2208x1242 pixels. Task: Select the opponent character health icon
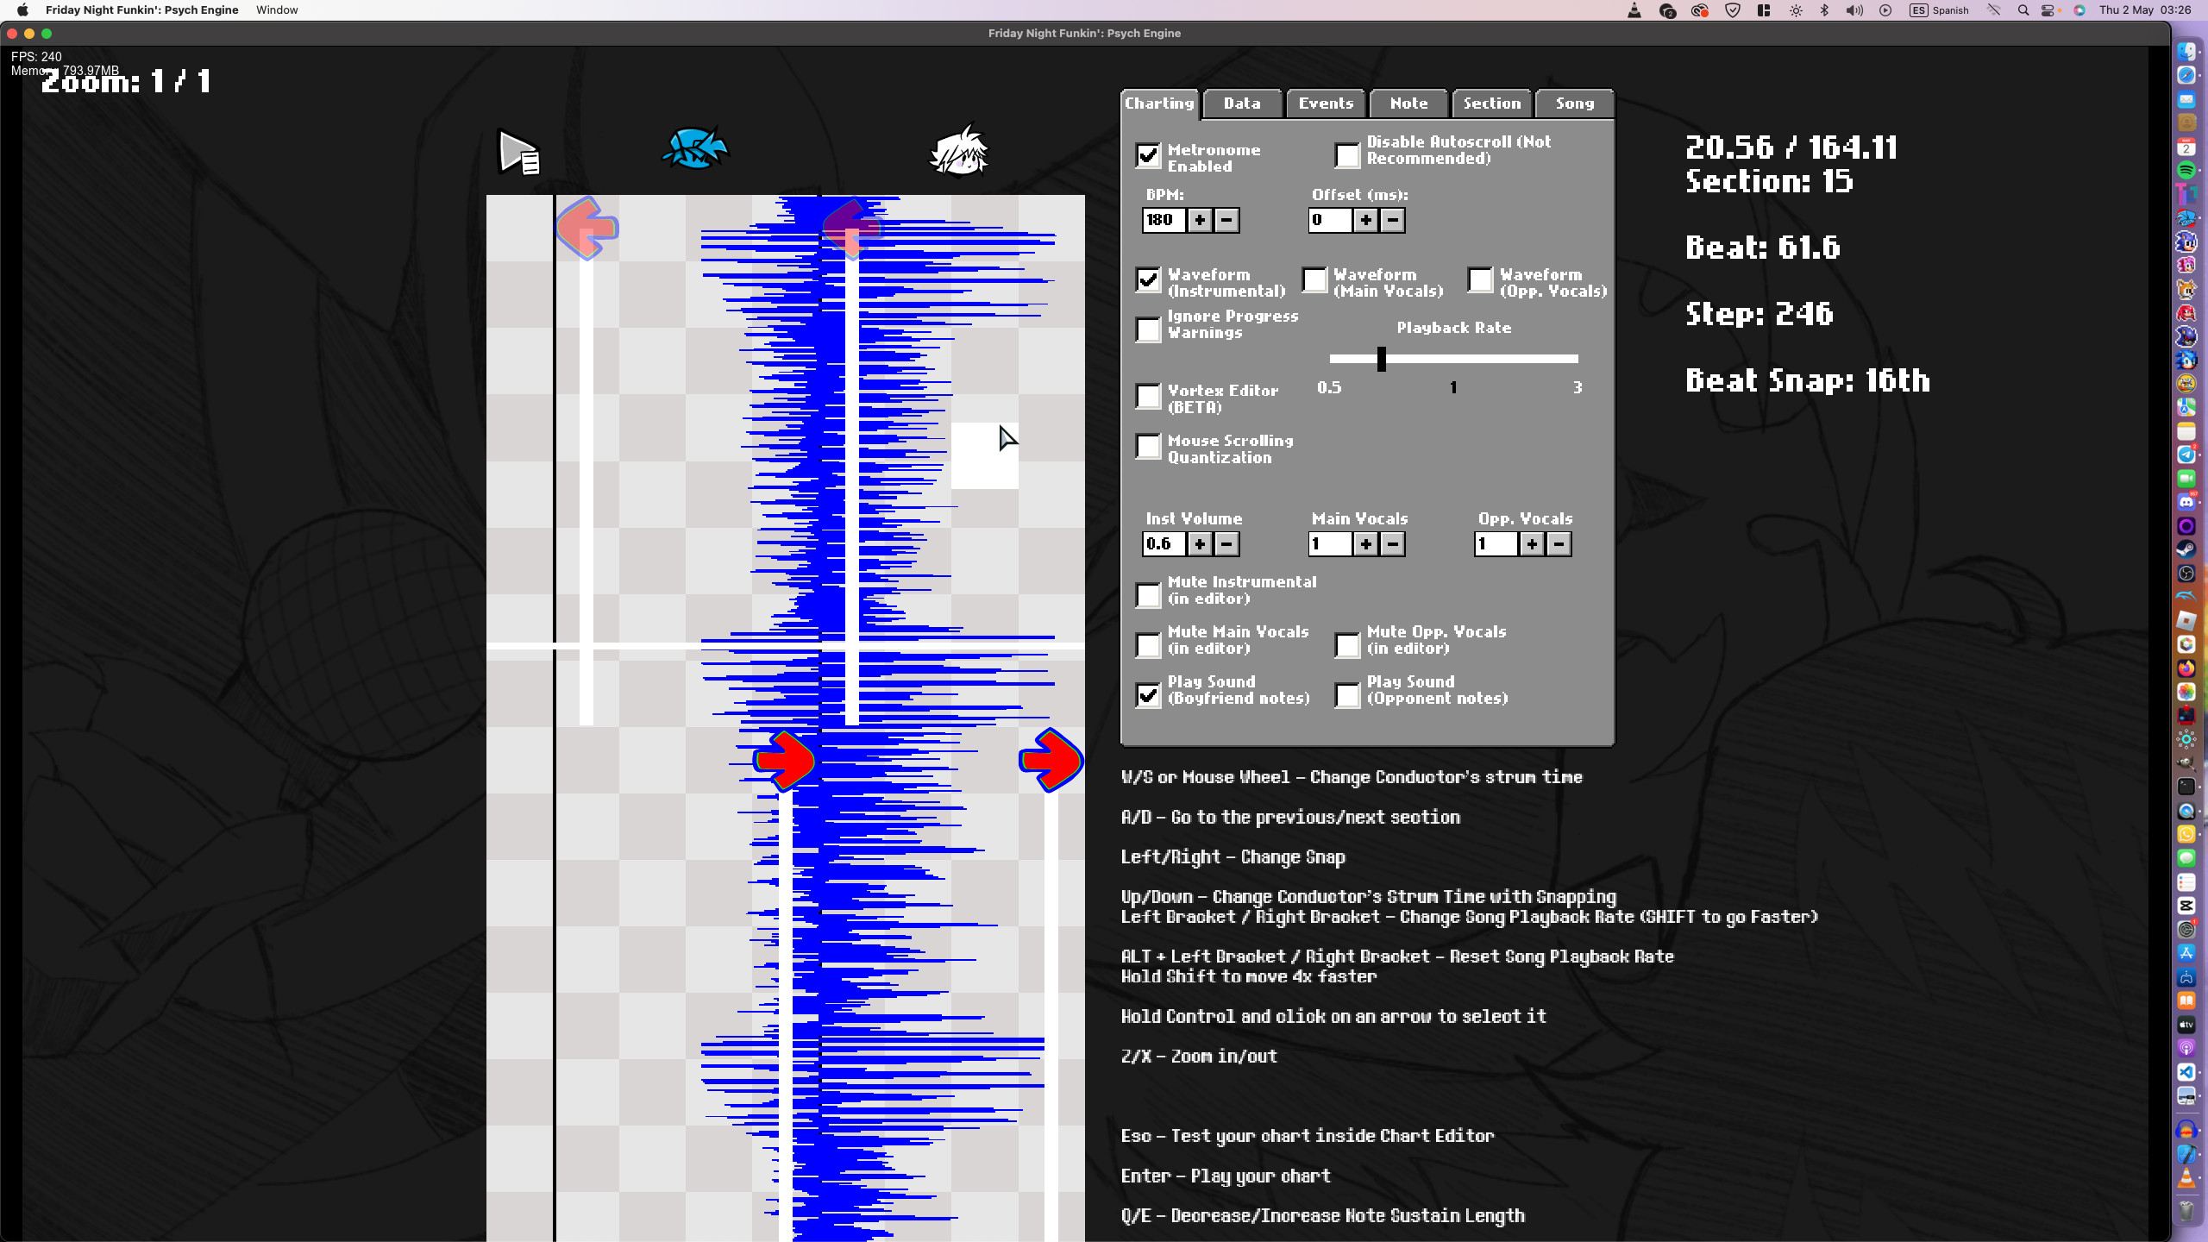[x=696, y=147]
